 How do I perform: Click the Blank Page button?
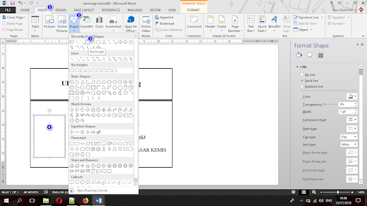pyautogui.click(x=13, y=23)
